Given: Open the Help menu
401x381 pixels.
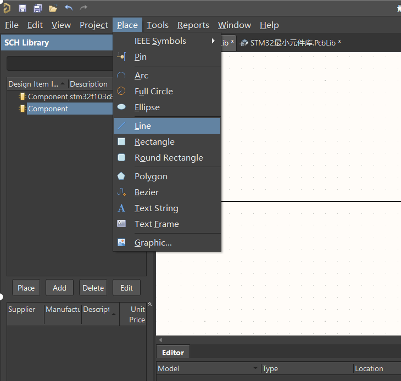Looking at the screenshot, I should pyautogui.click(x=269, y=25).
